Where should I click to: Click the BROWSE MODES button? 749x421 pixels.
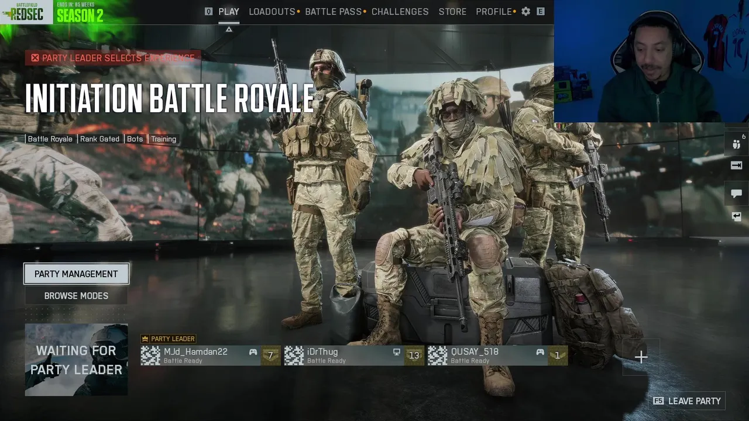[x=76, y=296]
